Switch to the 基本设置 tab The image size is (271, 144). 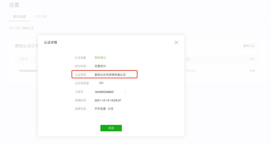19,17
